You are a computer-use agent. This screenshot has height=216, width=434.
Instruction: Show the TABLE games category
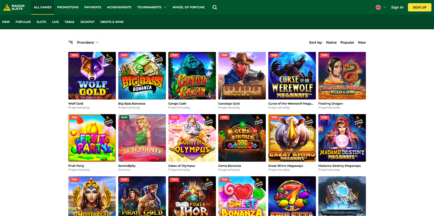pyautogui.click(x=69, y=22)
